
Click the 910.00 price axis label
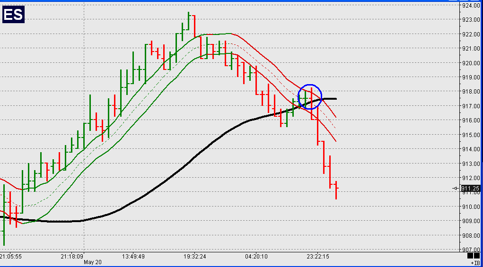(471, 207)
